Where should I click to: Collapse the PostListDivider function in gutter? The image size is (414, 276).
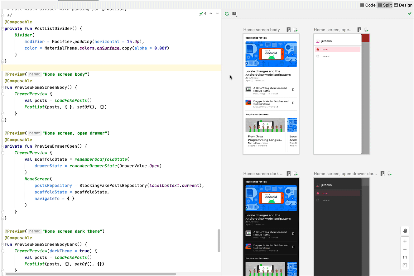(2, 28)
